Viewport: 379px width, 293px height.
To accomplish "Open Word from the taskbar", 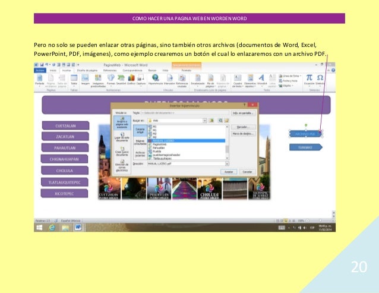I will 78,228.
